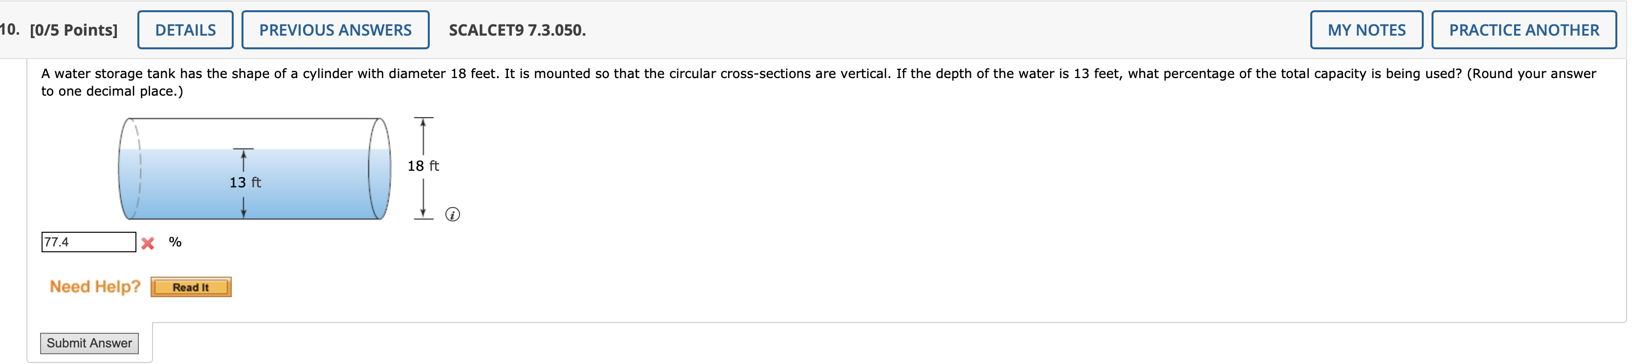This screenshot has height=364, width=1632.
Task: Click the PRACTICE ANOTHER button
Action: tap(1523, 30)
